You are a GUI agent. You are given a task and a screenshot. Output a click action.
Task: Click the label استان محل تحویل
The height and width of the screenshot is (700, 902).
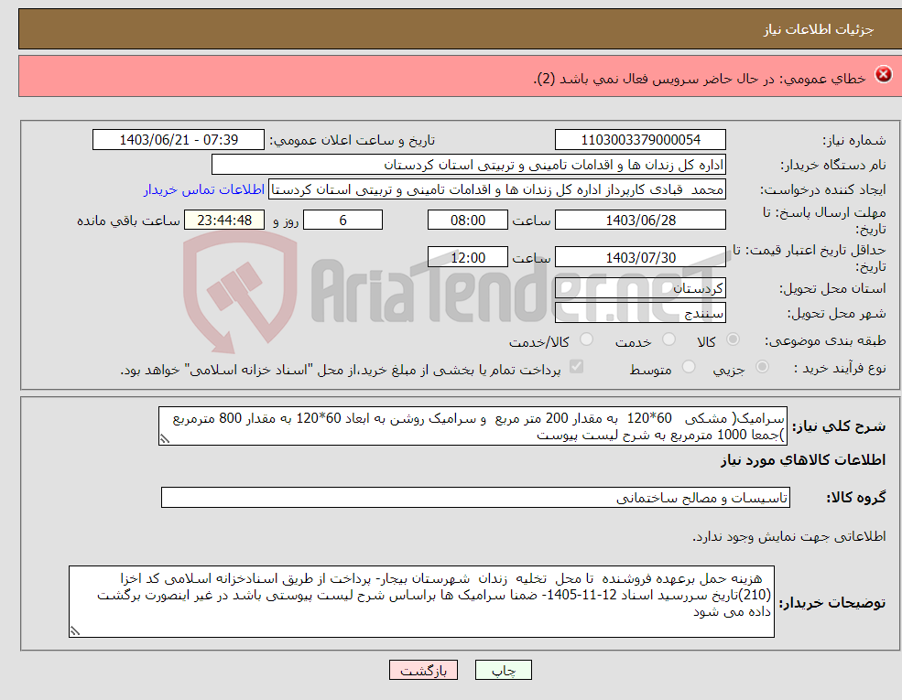[x=832, y=288]
